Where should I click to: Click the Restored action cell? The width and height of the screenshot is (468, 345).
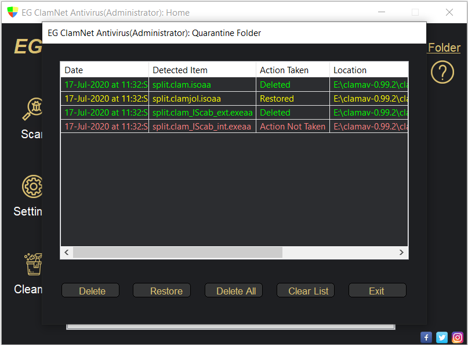(x=293, y=99)
